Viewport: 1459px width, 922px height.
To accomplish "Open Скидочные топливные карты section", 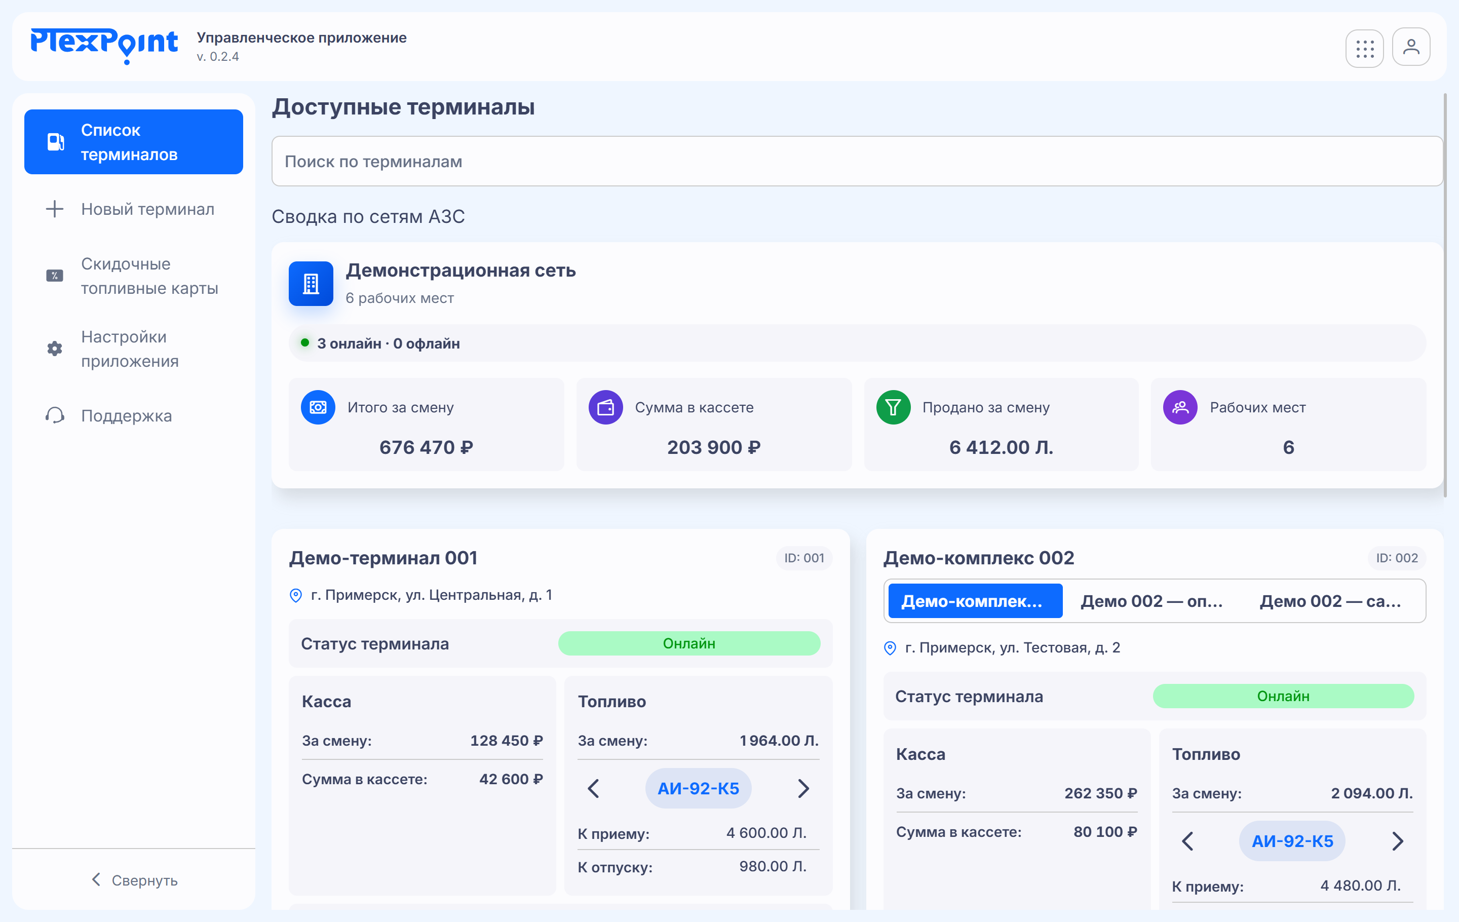I will (x=134, y=276).
